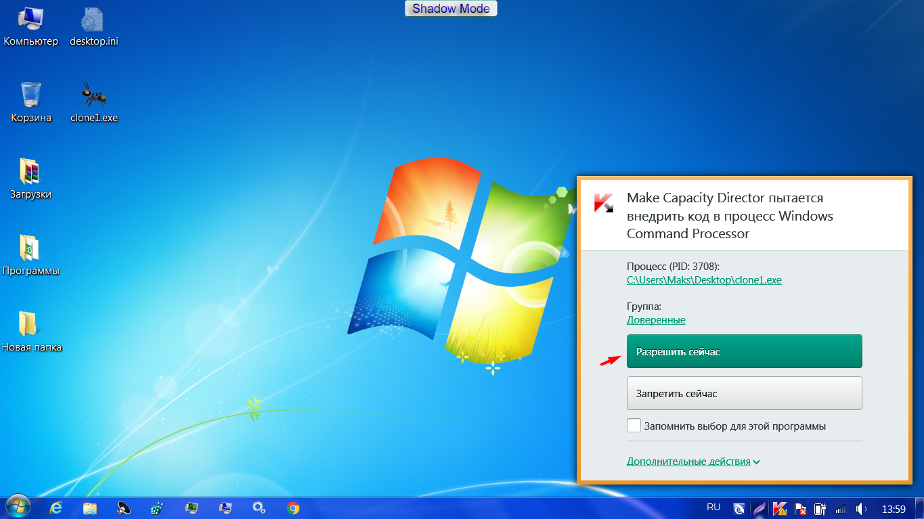Open Internet Explorer from the taskbar
The height and width of the screenshot is (519, 924).
57,507
